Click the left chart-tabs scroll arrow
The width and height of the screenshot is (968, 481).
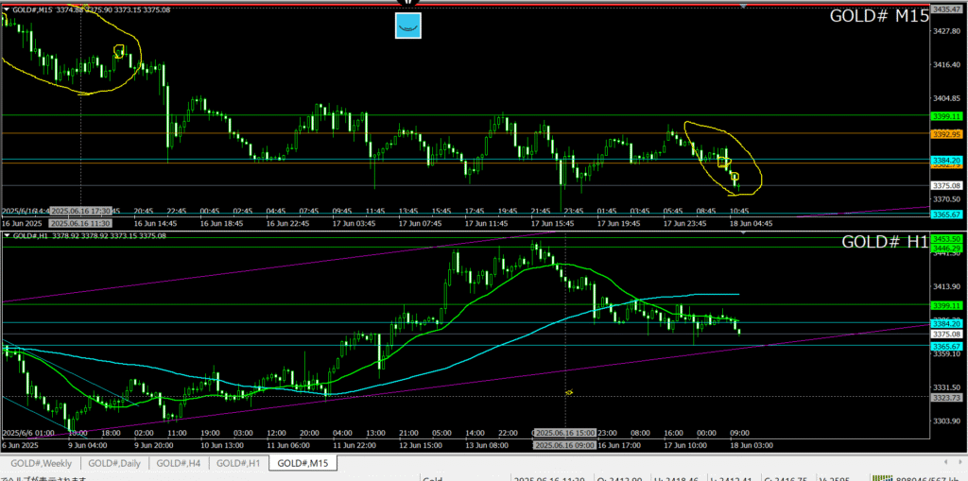(x=945, y=462)
